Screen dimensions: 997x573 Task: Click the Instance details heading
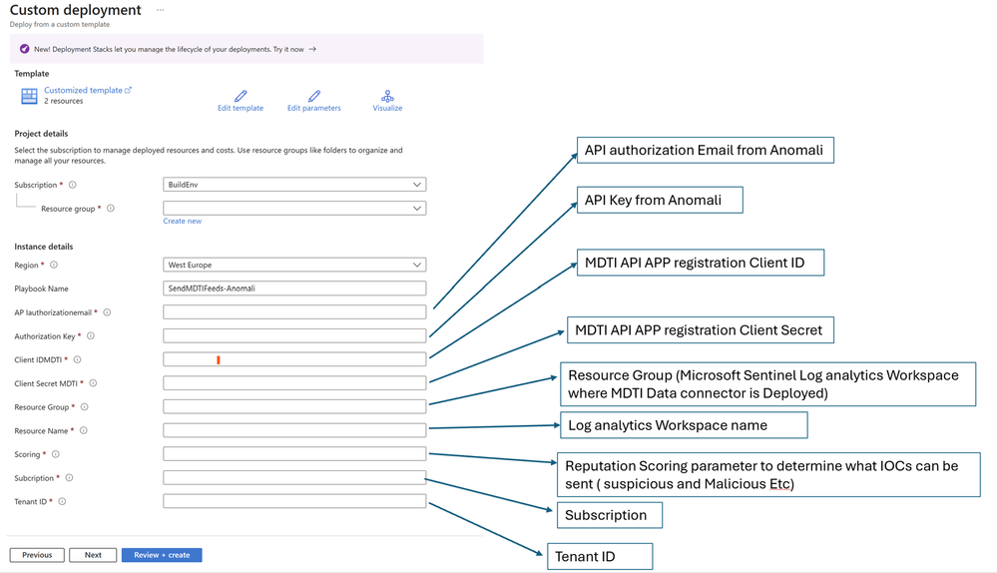click(44, 247)
